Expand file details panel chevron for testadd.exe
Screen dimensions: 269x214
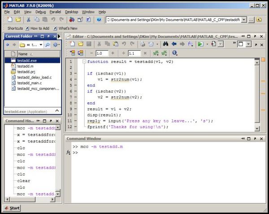pos(57,111)
